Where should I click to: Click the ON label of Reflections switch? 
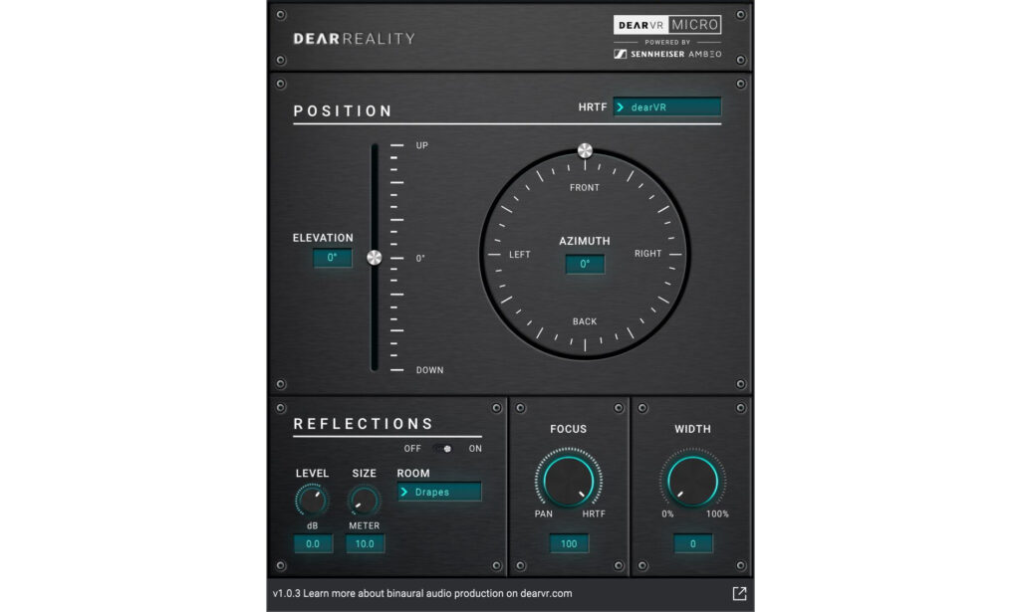(475, 449)
